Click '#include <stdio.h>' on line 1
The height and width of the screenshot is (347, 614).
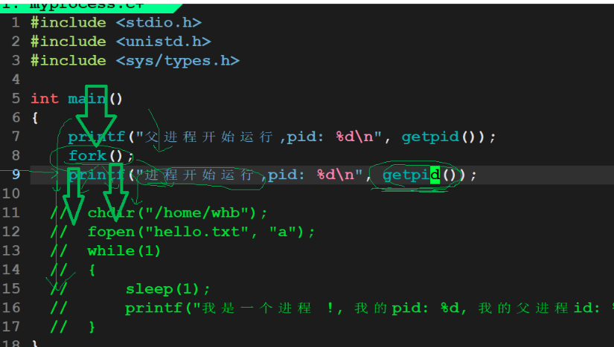pos(116,23)
